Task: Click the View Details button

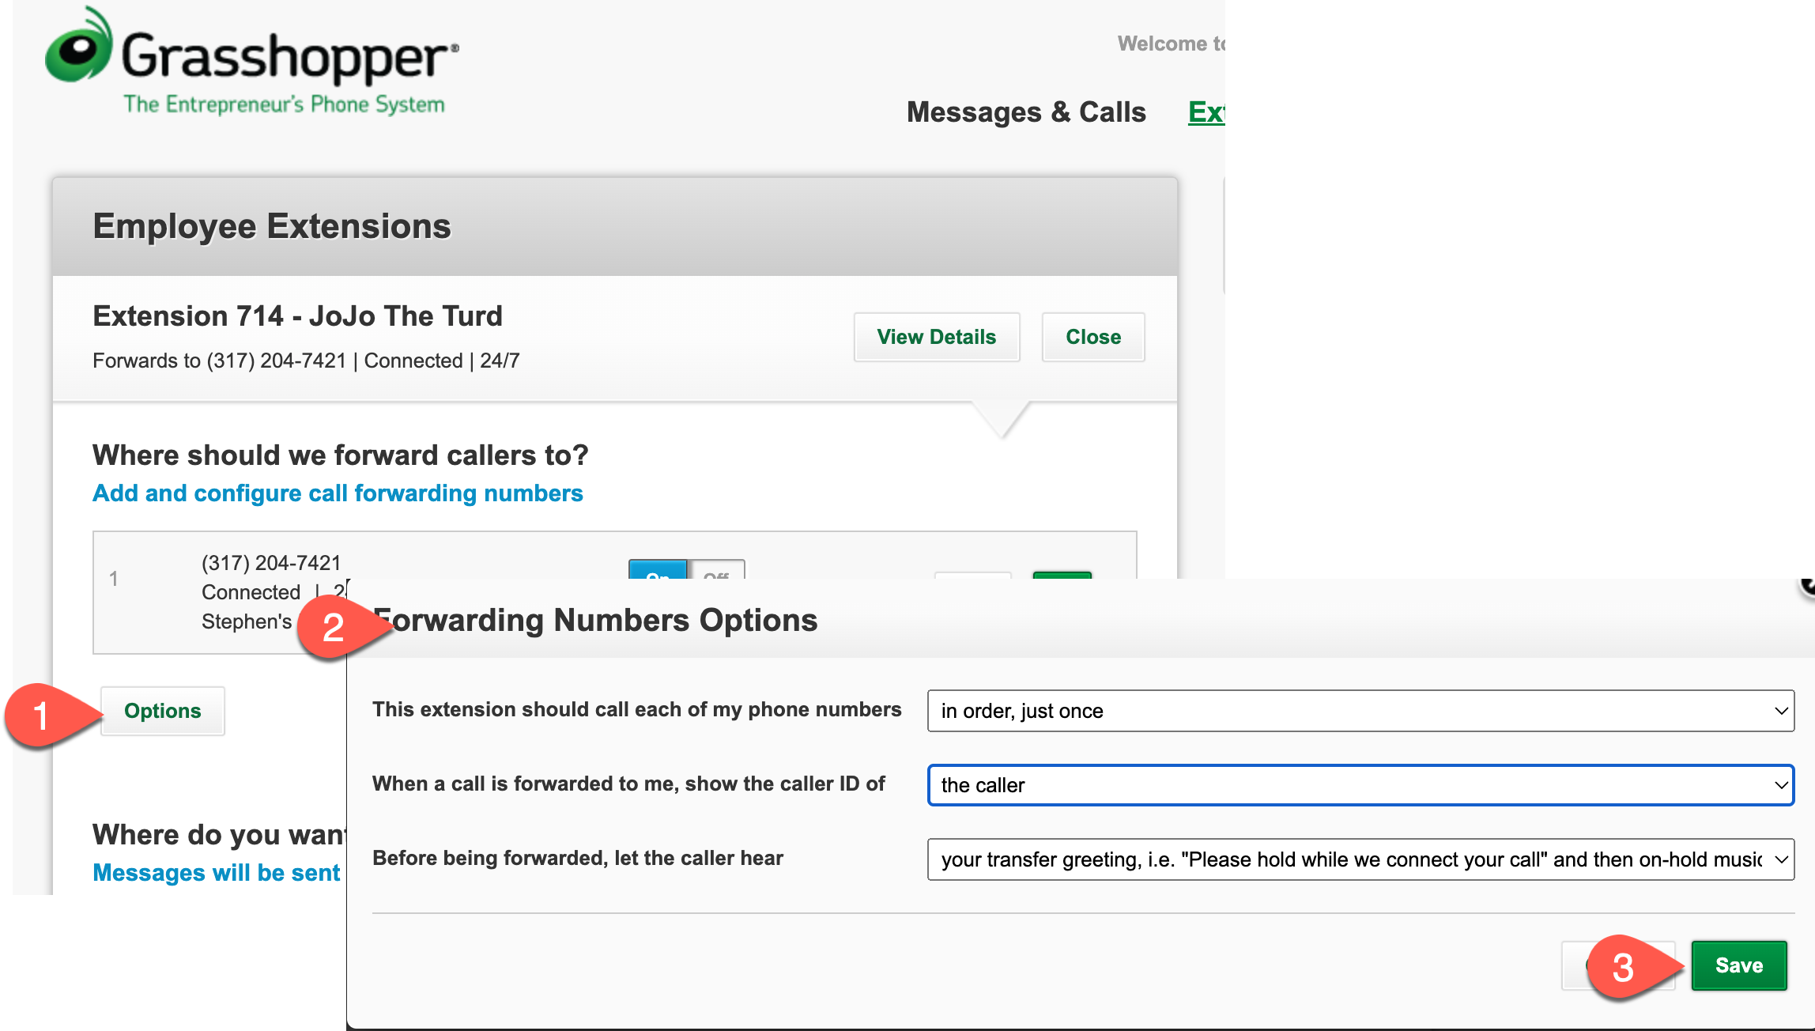Action: [936, 337]
